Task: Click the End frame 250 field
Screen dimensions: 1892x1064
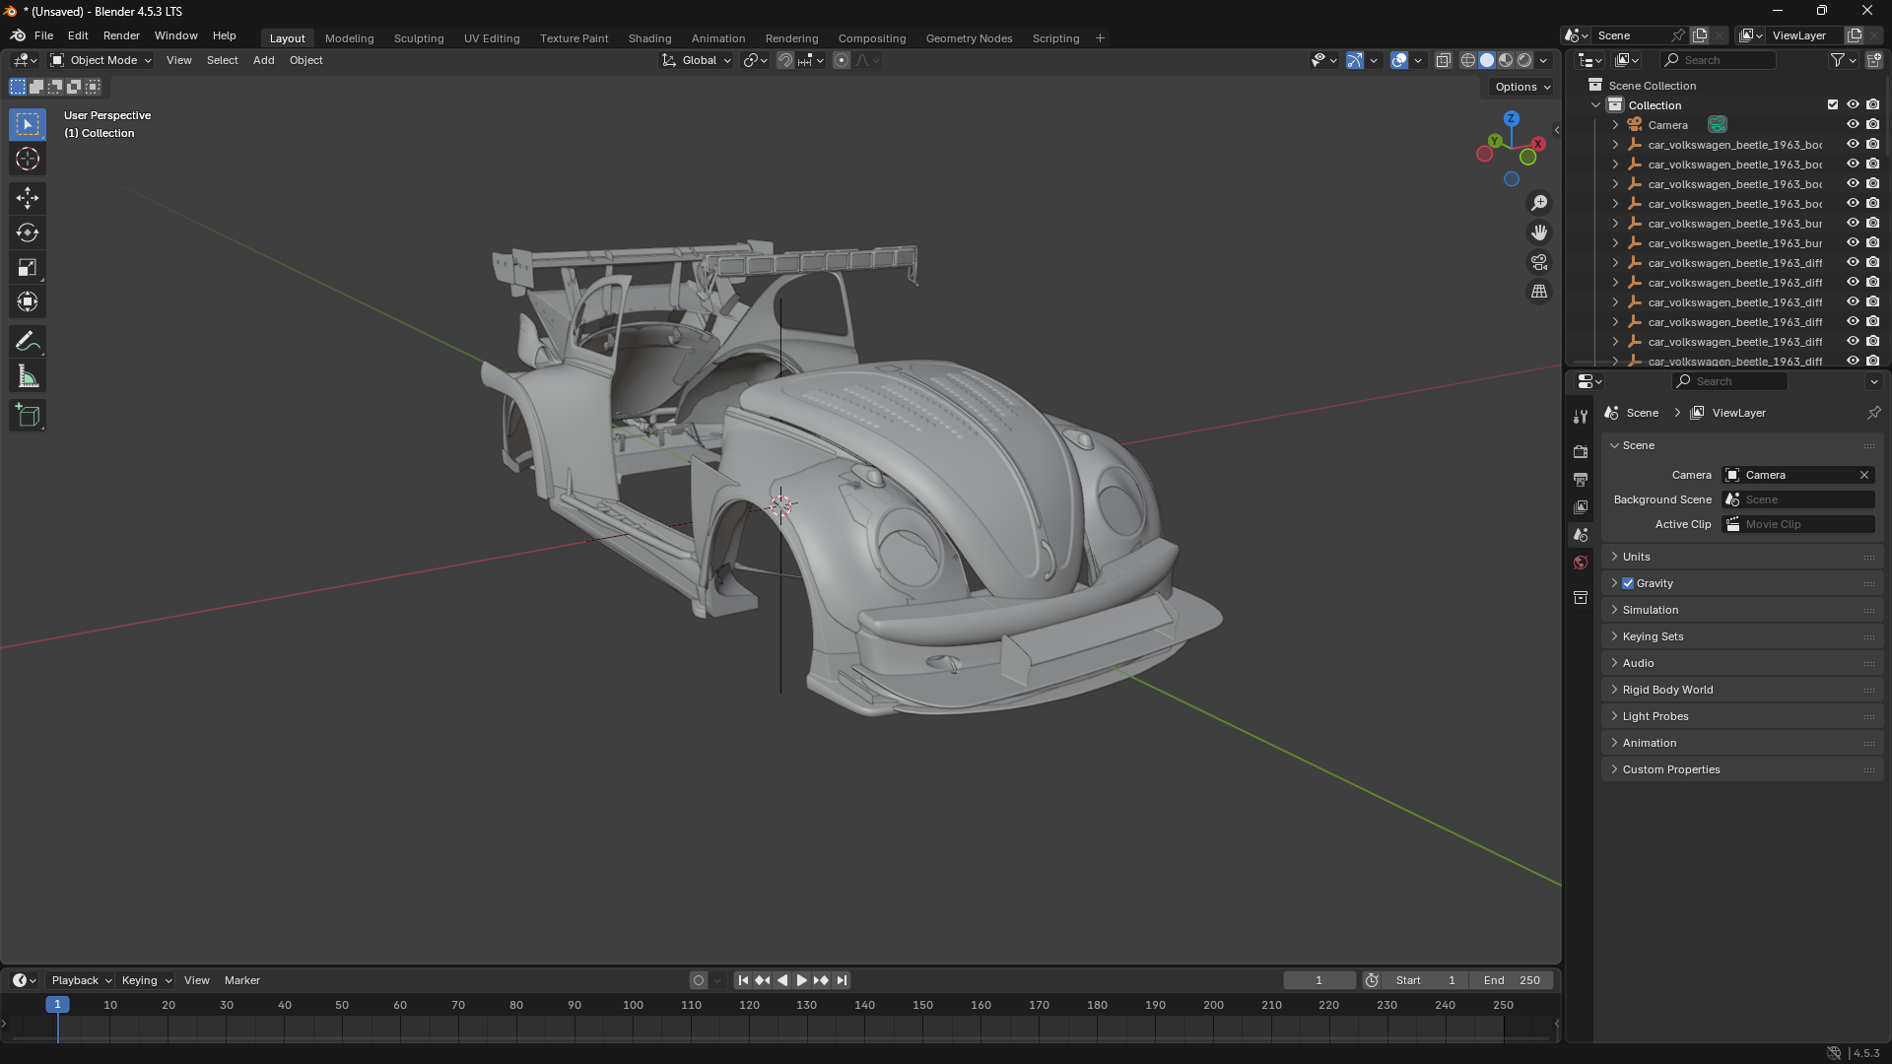Action: tap(1512, 980)
